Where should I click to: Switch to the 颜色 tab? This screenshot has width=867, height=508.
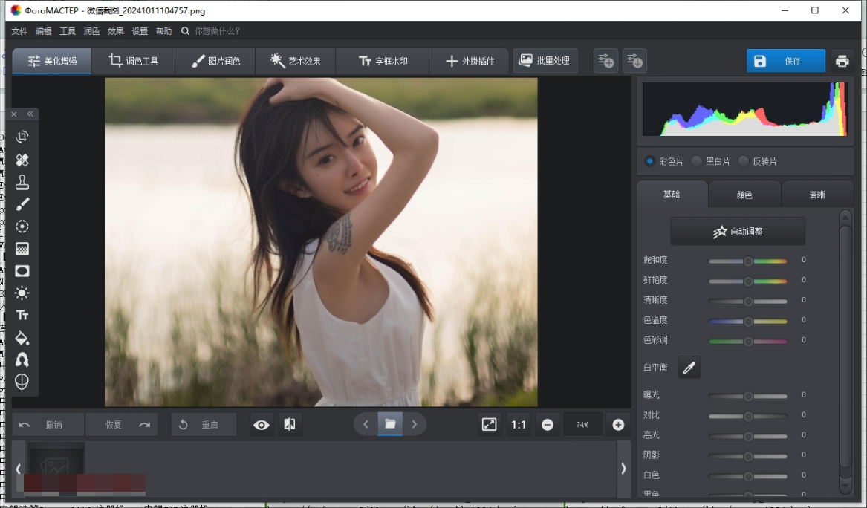pos(745,195)
